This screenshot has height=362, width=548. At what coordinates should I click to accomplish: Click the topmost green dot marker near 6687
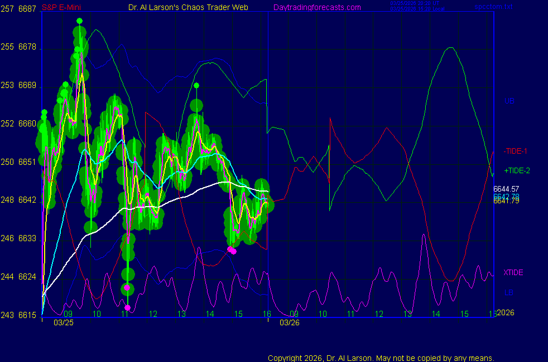click(x=79, y=21)
